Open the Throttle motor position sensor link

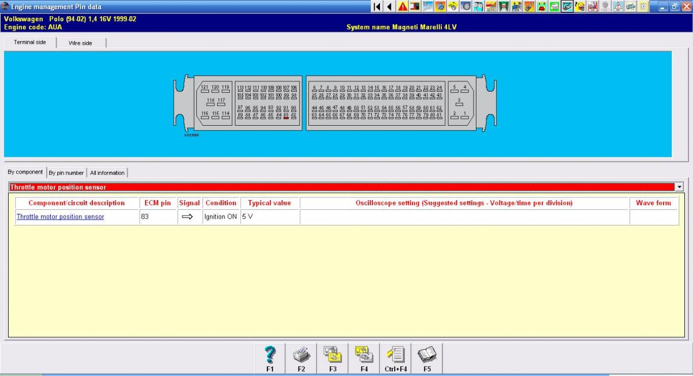pyautogui.click(x=60, y=217)
